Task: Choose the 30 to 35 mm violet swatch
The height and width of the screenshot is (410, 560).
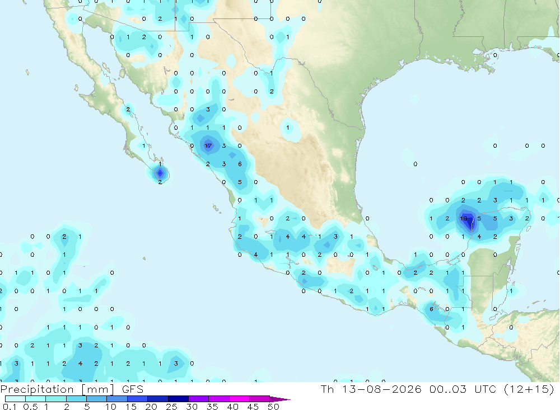Action: click(199, 399)
